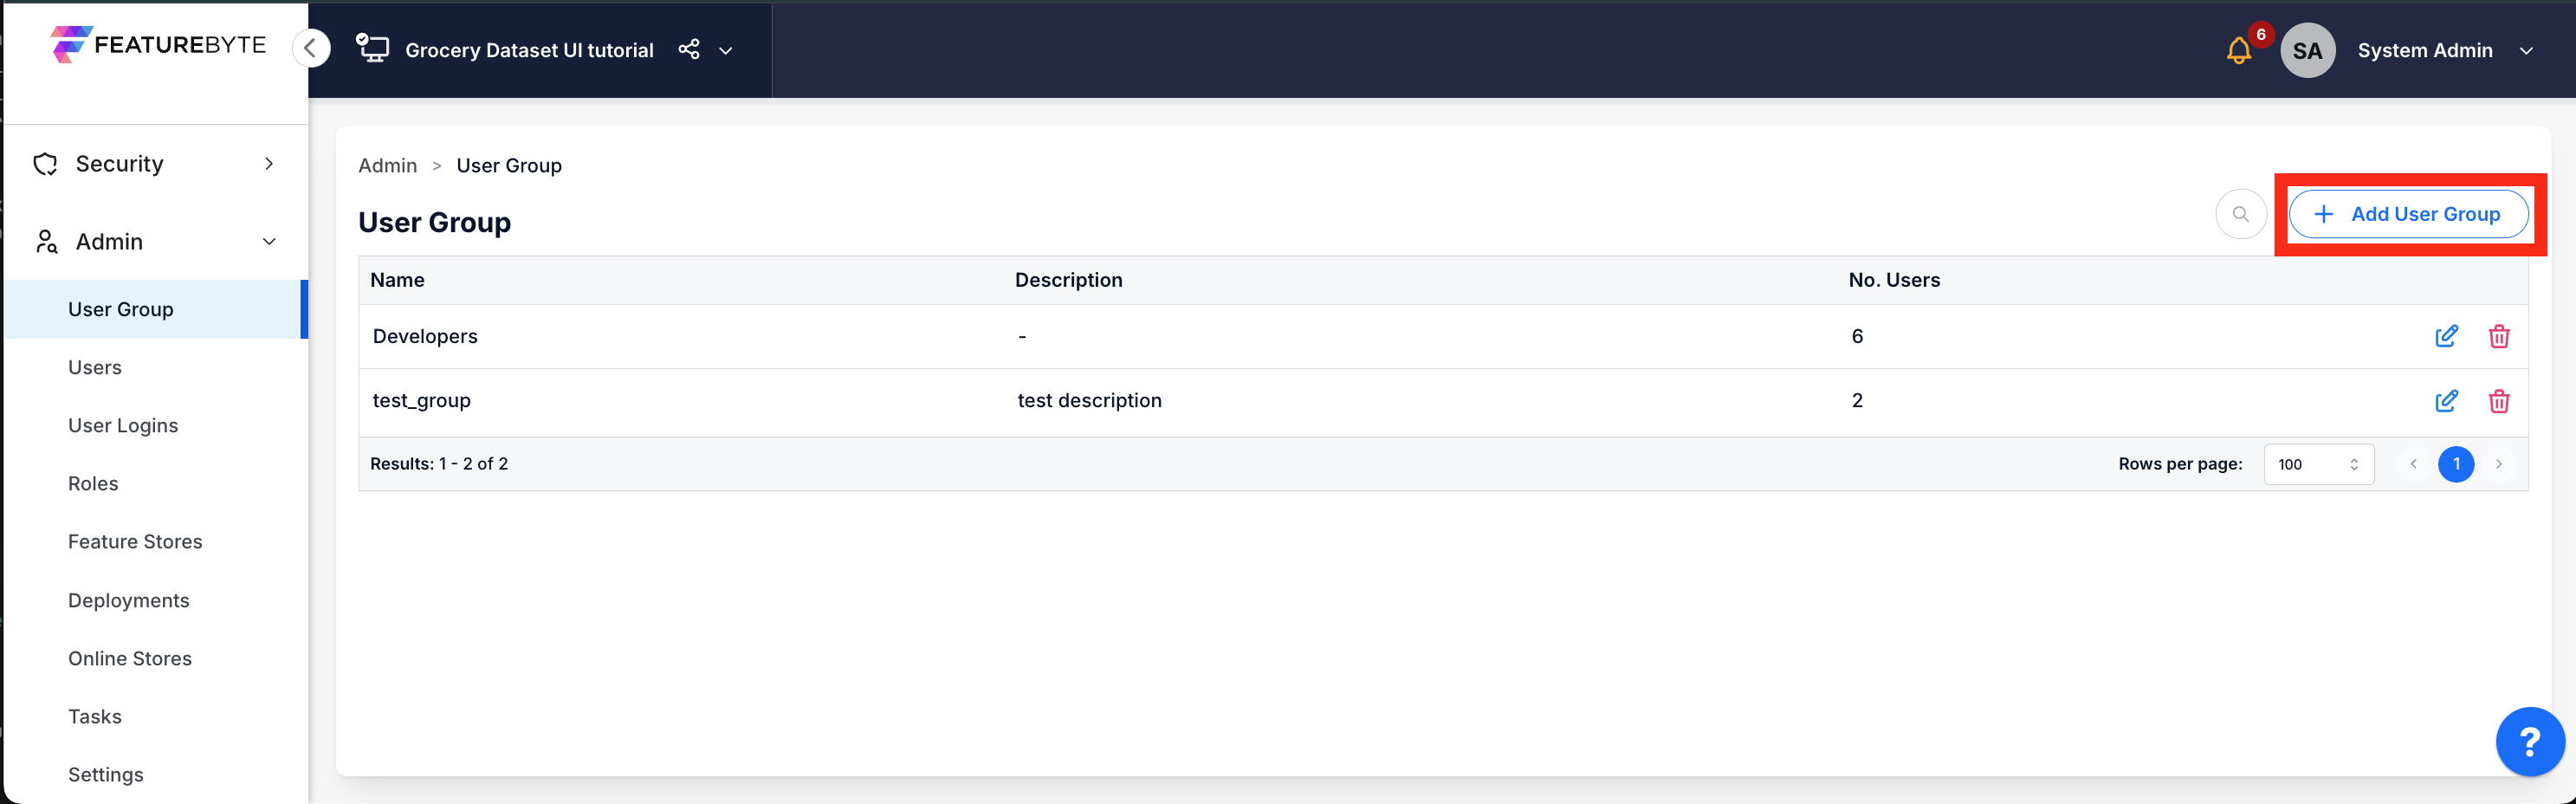The width and height of the screenshot is (2576, 804).
Task: Edit the test_group row
Action: point(2446,401)
